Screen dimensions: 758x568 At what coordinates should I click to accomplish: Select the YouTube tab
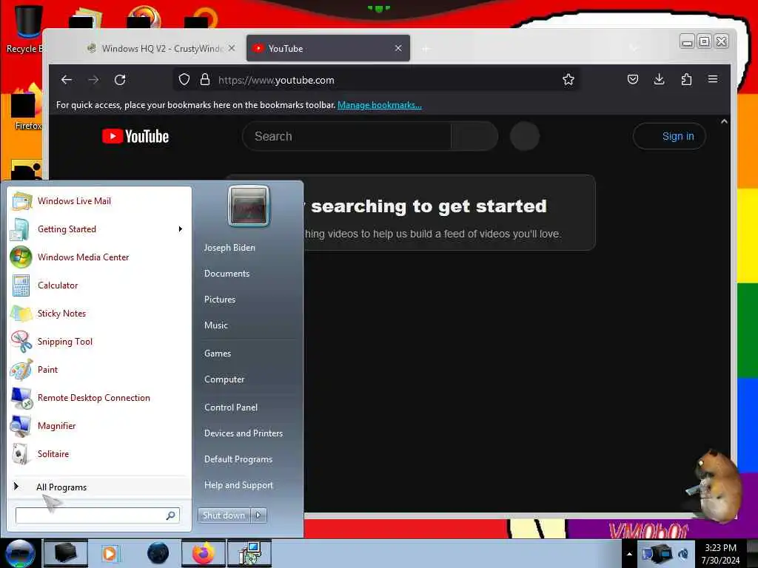pos(328,48)
